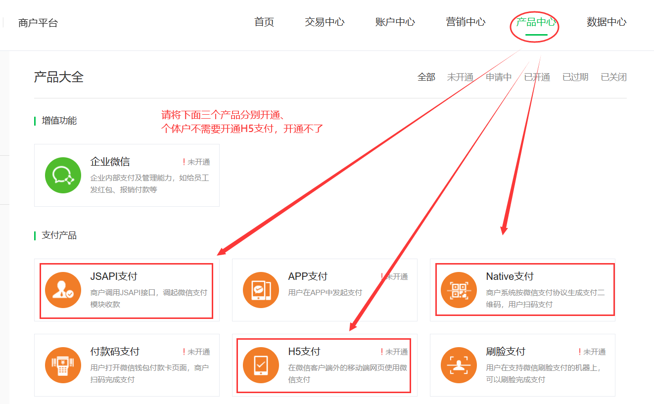Click the 商户平台 logo text
Image resolution: width=654 pixels, height=404 pixels.
(x=38, y=23)
